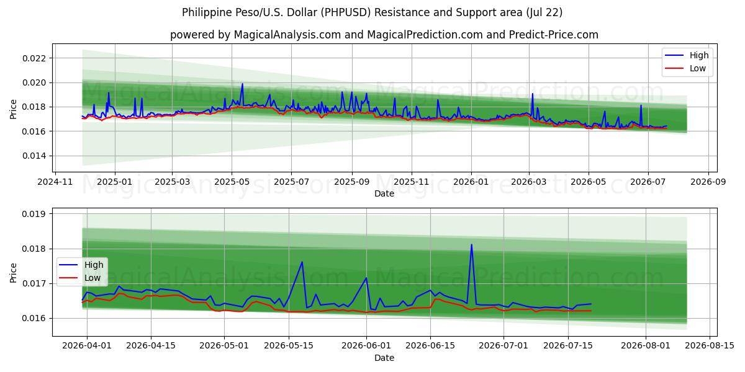Click the 2026-09 x-axis tick label
This screenshot has height=372, width=745.
pyautogui.click(x=708, y=183)
